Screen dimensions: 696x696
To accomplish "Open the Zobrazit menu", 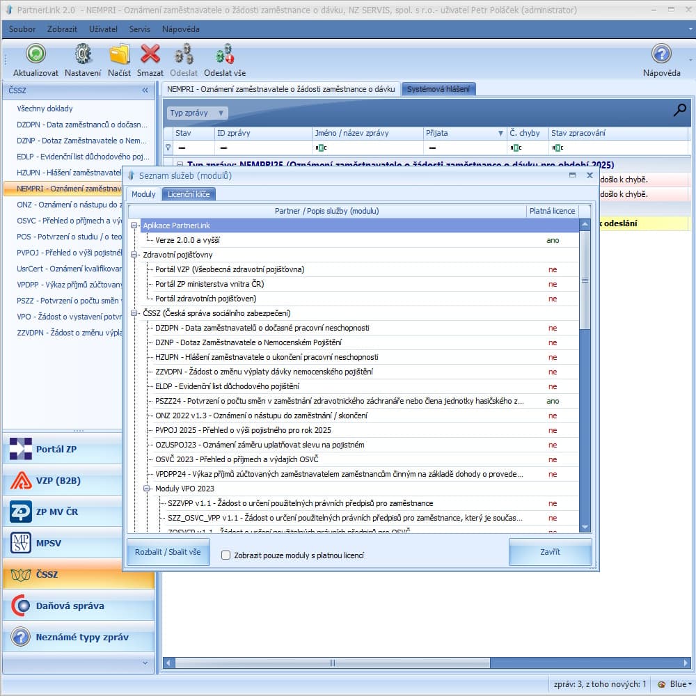I will click(x=62, y=29).
